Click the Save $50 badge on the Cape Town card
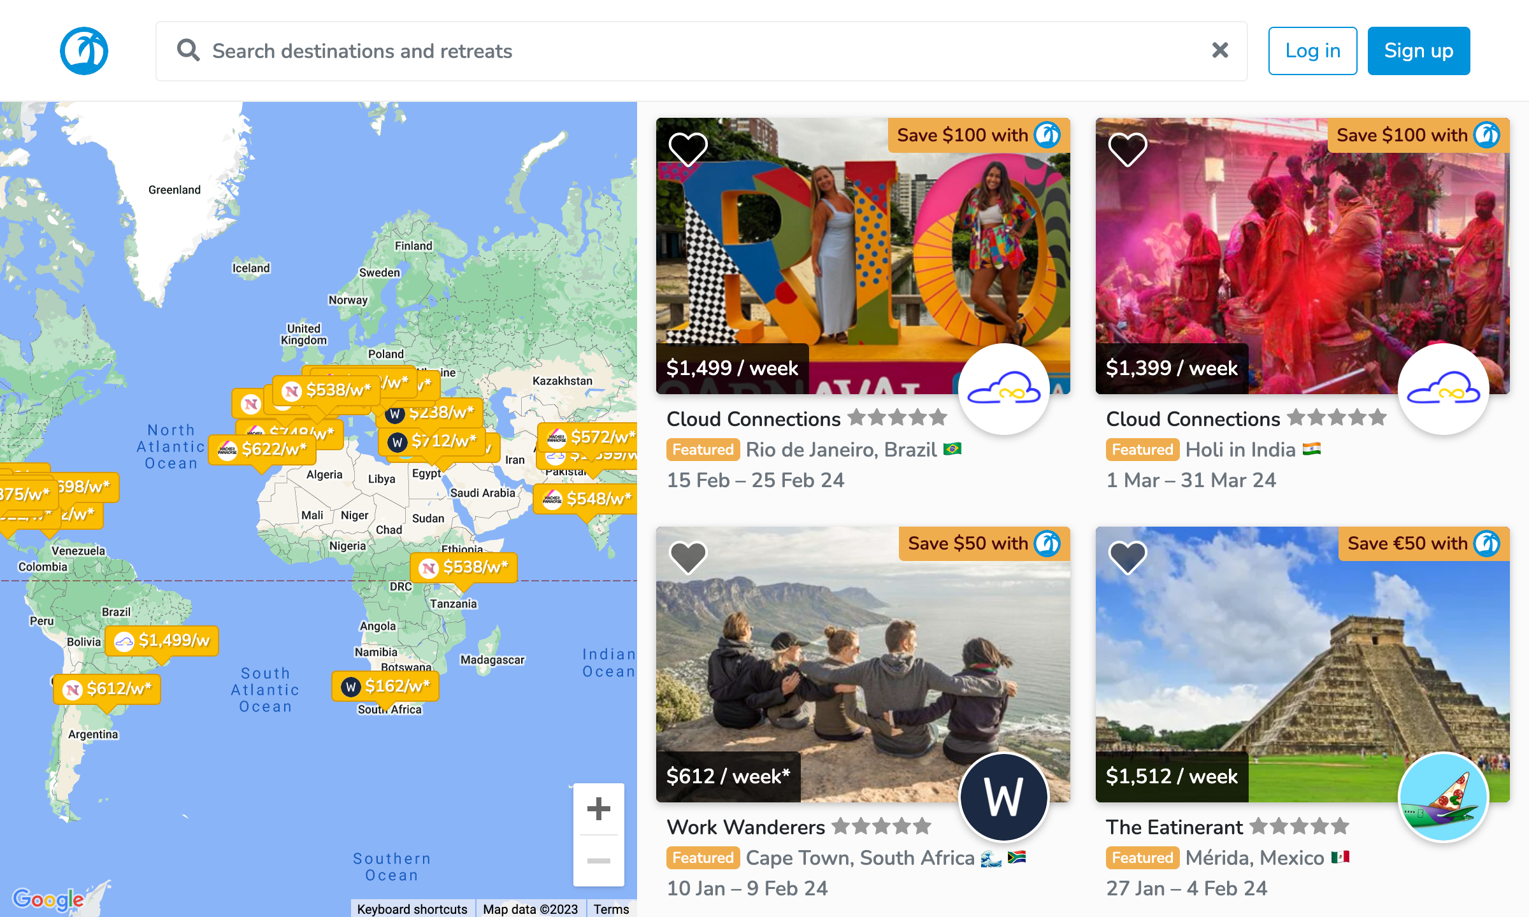This screenshot has height=917, width=1529. click(984, 543)
